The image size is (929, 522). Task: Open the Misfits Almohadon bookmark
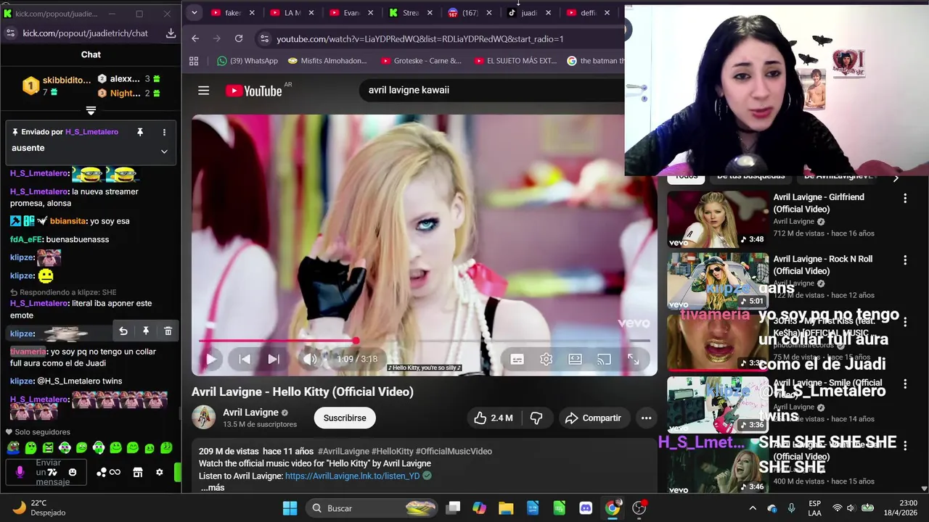pos(328,61)
